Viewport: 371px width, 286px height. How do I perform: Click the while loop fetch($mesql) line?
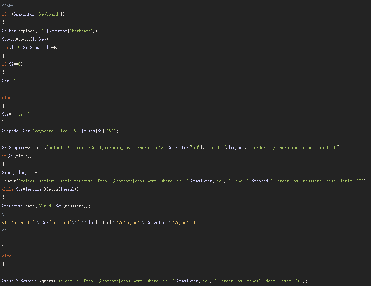[x=40, y=189]
